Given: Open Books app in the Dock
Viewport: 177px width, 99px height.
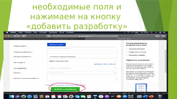Looking at the screenshot, I should pyautogui.click(x=119, y=97).
